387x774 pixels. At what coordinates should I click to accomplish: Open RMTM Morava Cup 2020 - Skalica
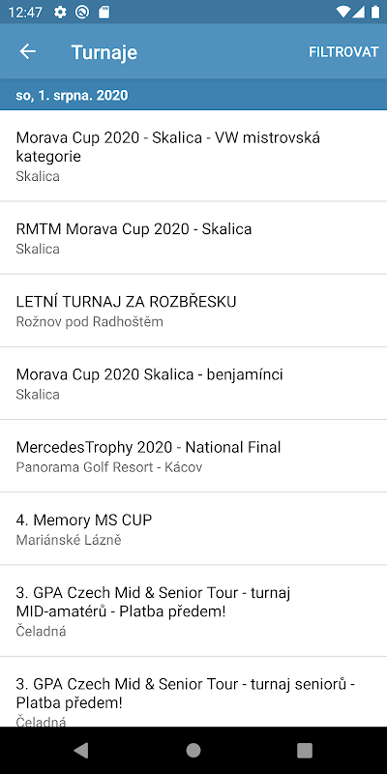coord(193,238)
